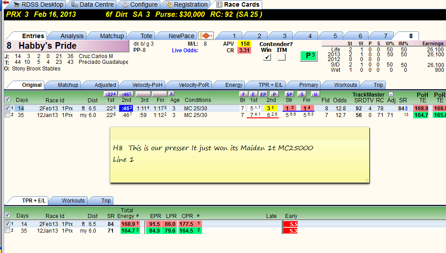Image resolution: width=446 pixels, height=253 pixels.
Task: Click the :46.3 second call button
Action: coord(126,94)
